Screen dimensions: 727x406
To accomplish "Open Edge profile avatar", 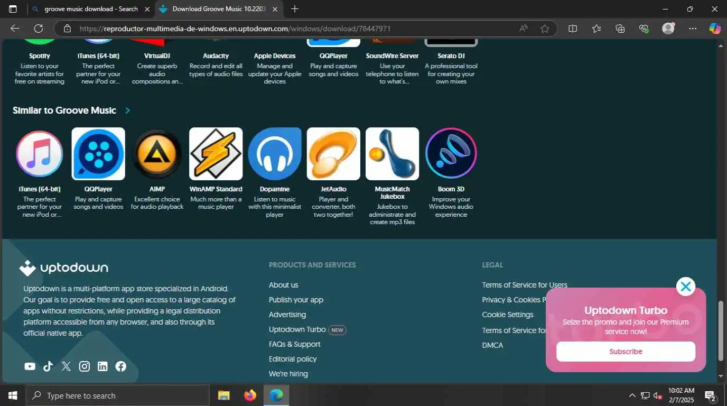I will coord(668,29).
